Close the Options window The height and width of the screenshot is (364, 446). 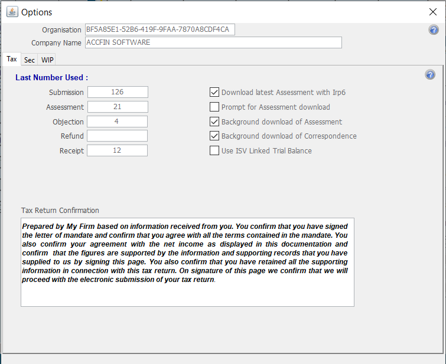[x=432, y=12]
